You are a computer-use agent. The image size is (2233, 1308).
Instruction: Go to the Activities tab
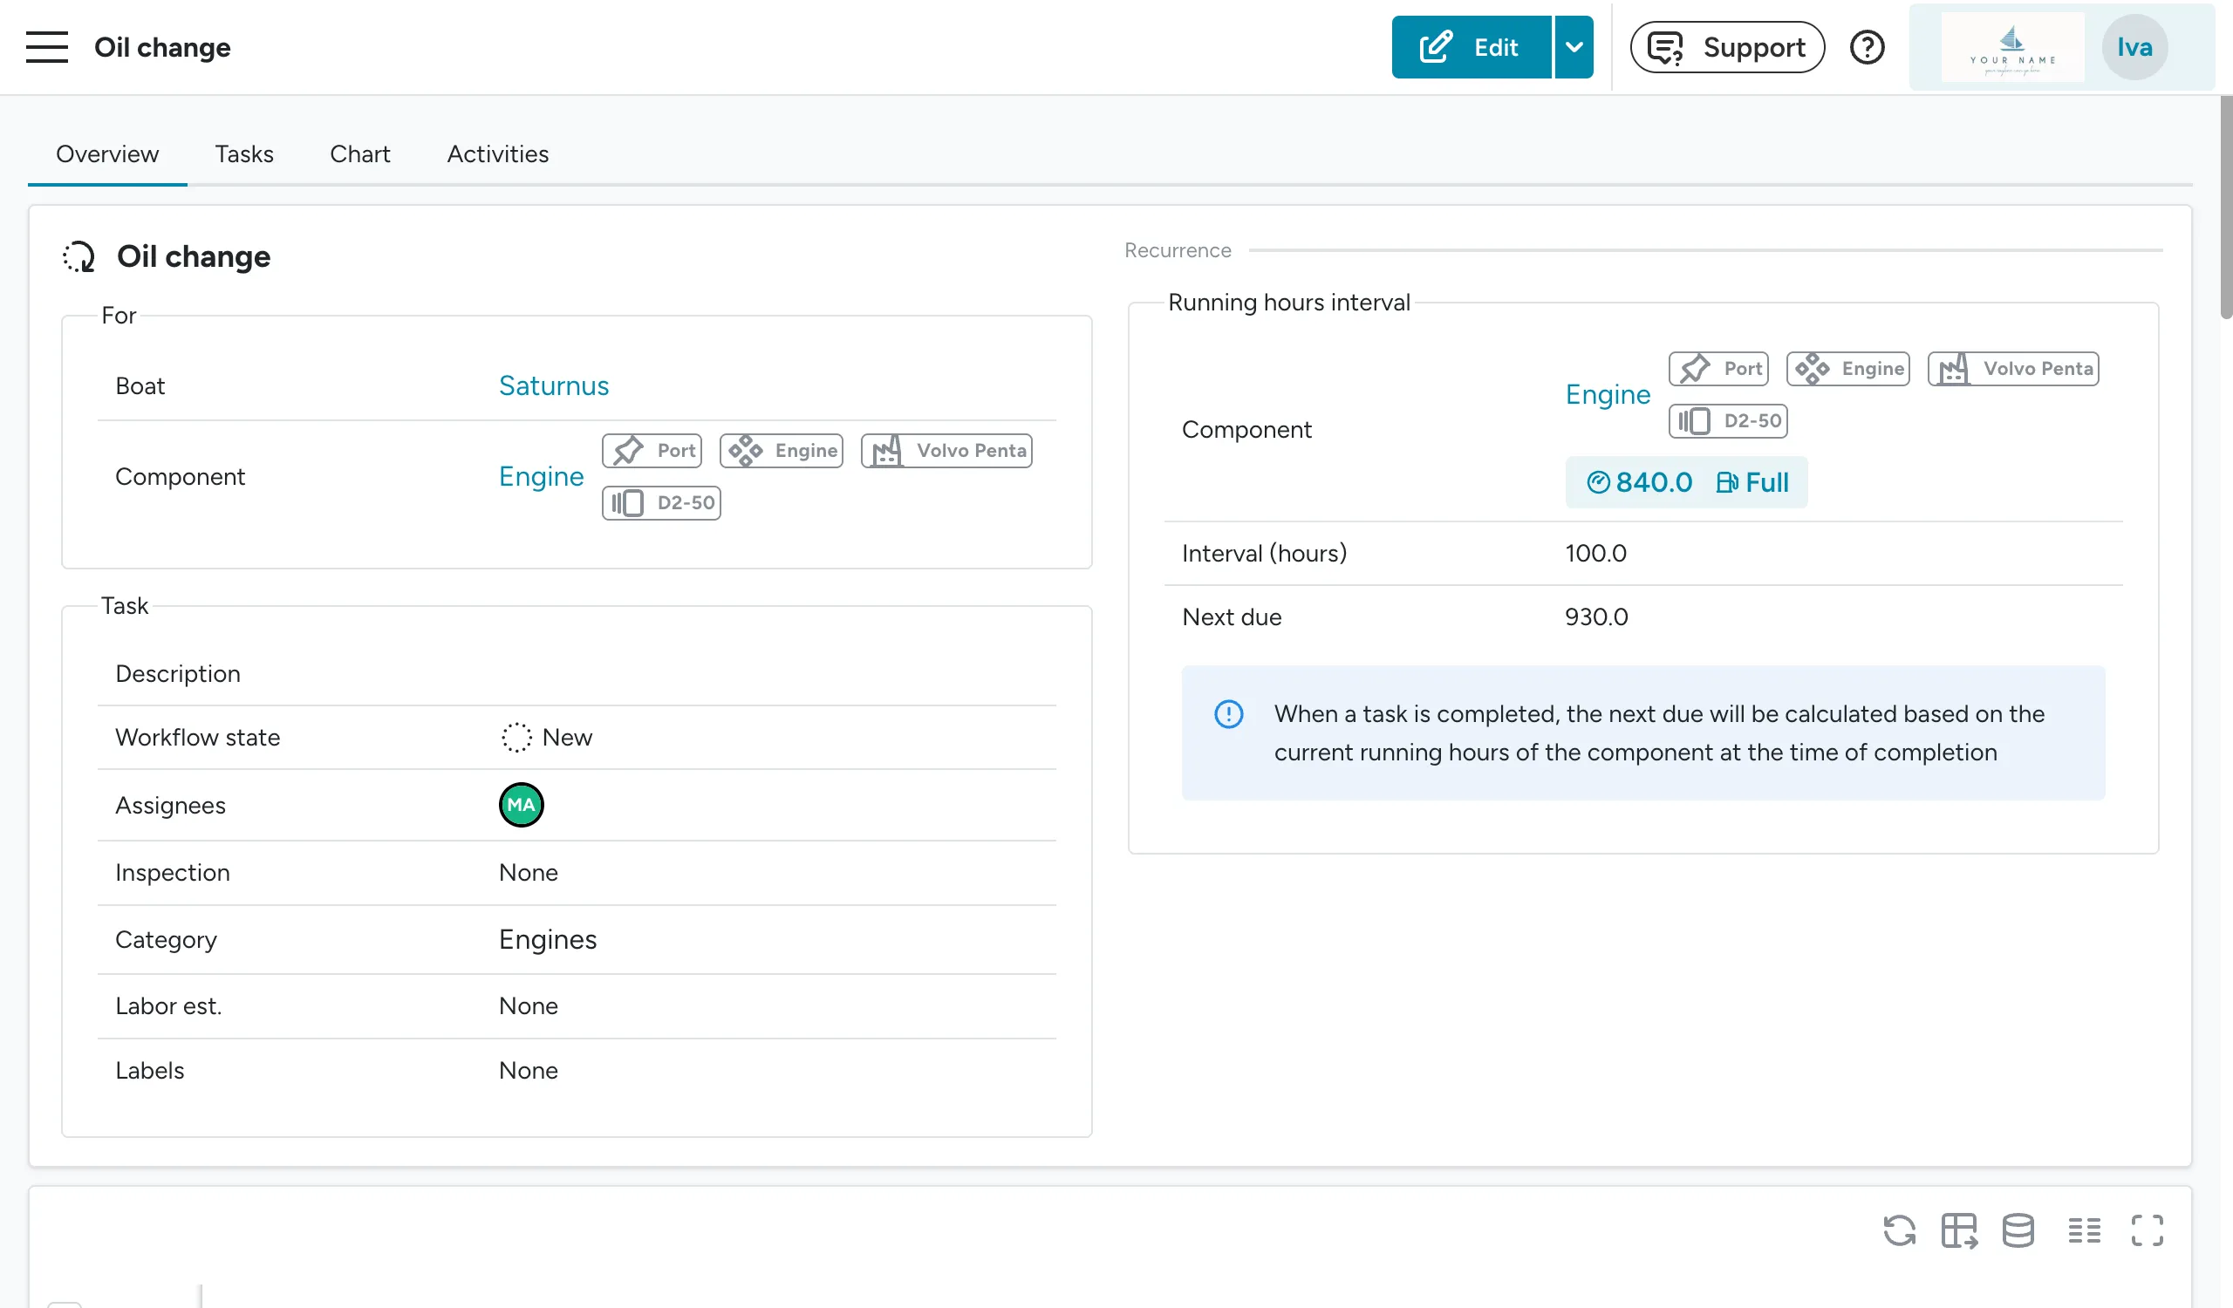(497, 154)
